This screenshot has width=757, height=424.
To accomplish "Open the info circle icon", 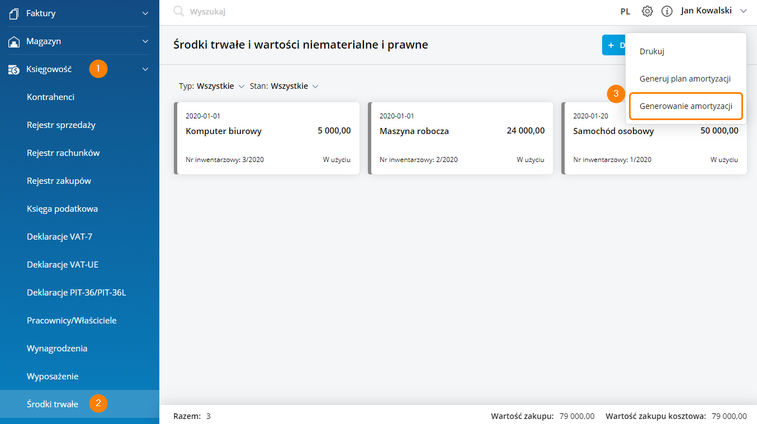I will (666, 11).
